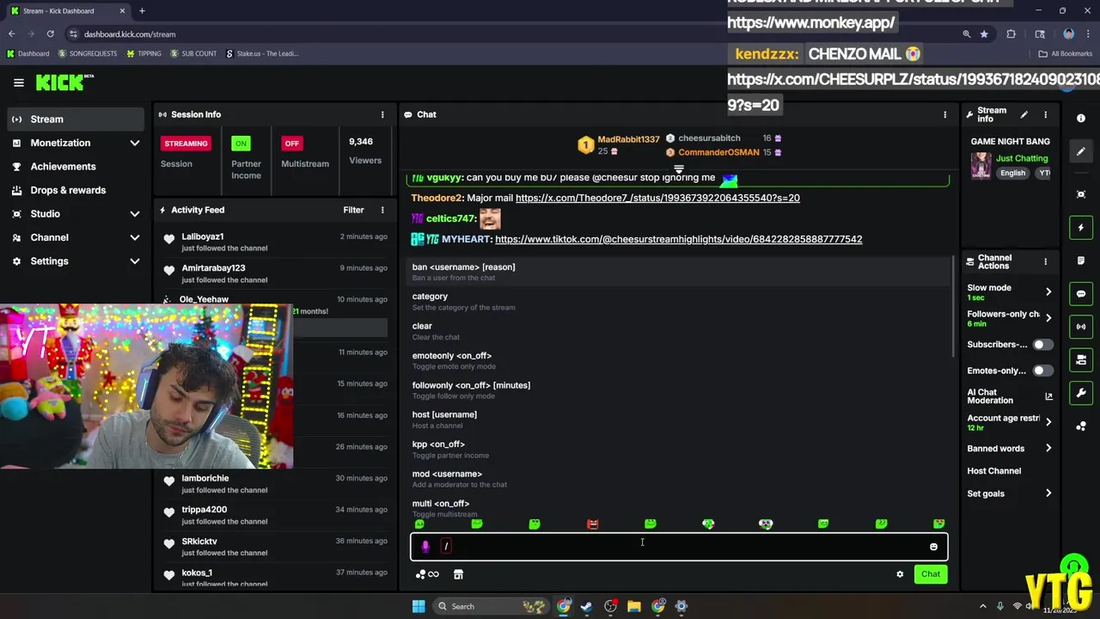Click the document icon in right toolbar
Viewport: 1100px width, 619px height.
click(1081, 260)
